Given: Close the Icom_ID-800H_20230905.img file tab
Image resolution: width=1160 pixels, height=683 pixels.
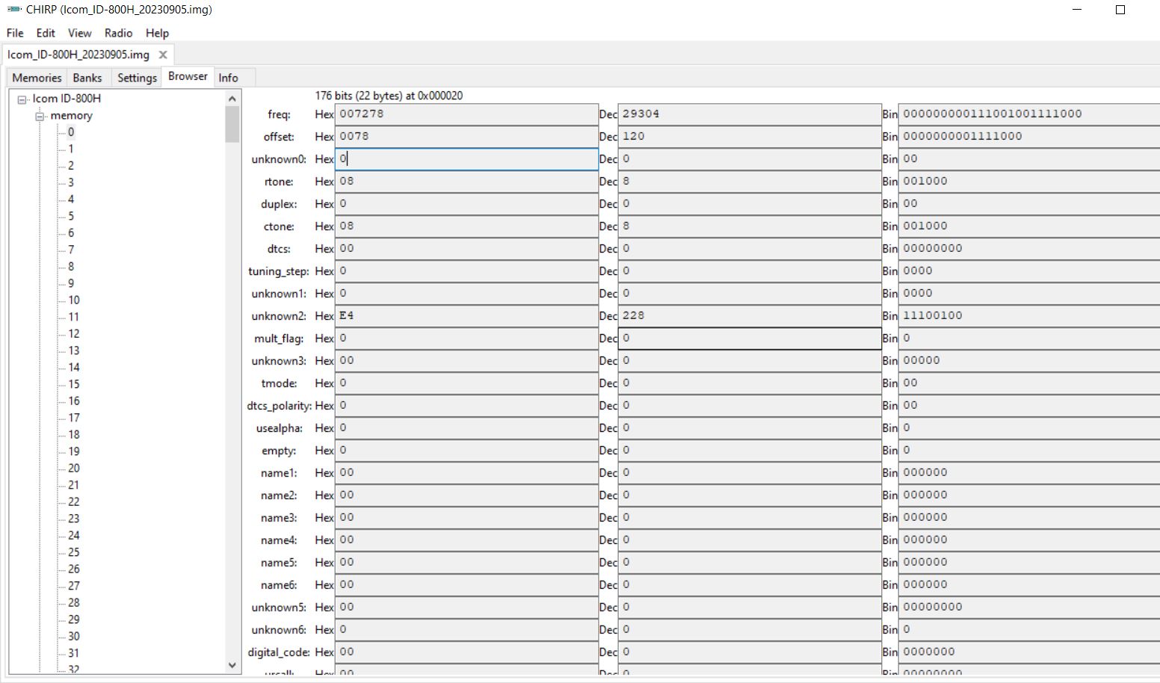Looking at the screenshot, I should click(x=163, y=55).
